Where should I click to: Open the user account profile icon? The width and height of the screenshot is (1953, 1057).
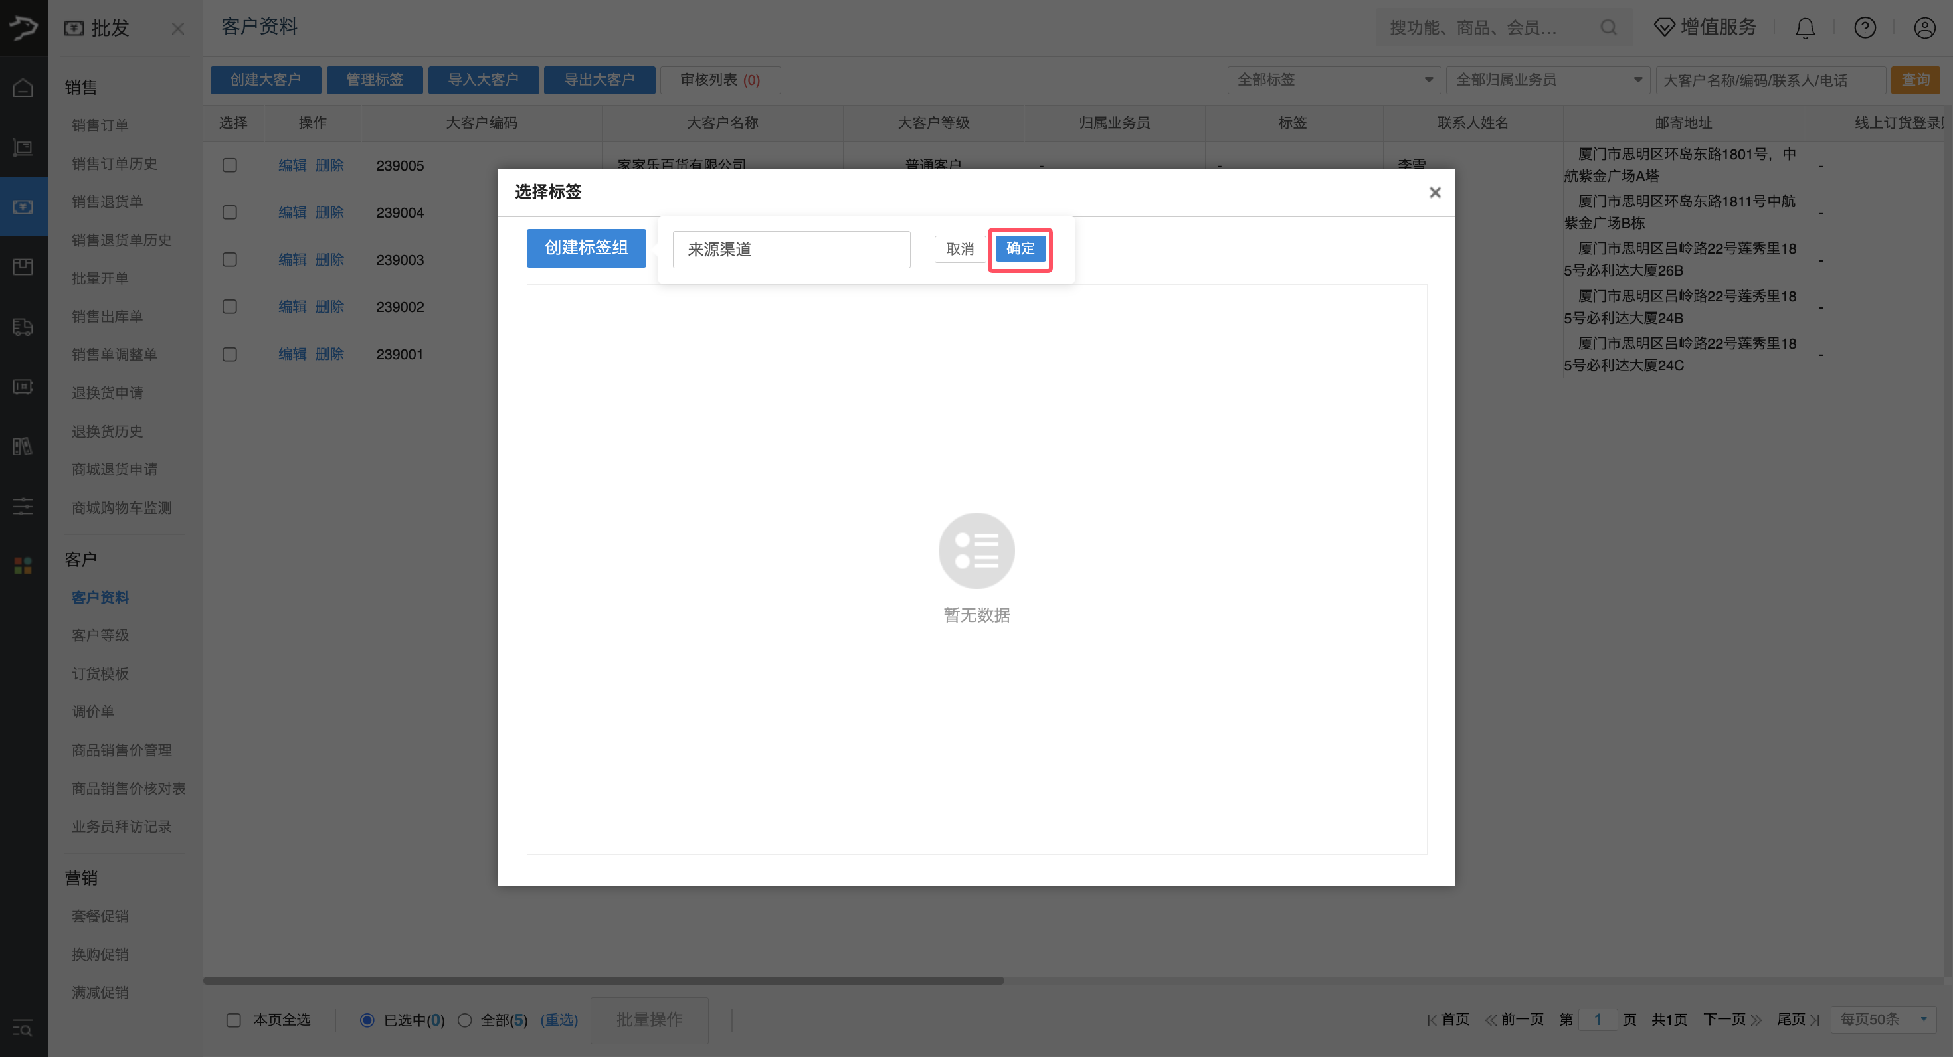click(1924, 28)
